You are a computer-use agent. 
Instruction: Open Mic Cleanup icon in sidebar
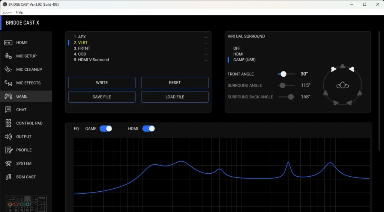click(x=8, y=70)
